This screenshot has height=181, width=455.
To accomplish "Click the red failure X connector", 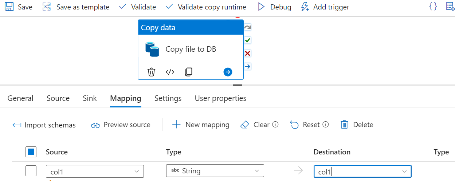I will tap(248, 54).
